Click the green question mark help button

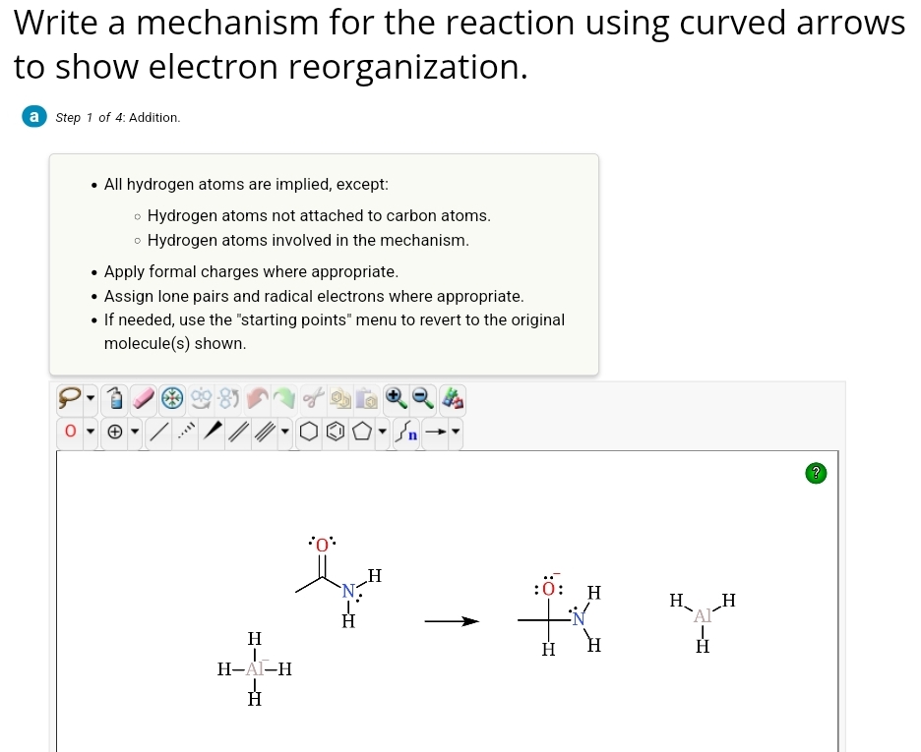[x=815, y=473]
